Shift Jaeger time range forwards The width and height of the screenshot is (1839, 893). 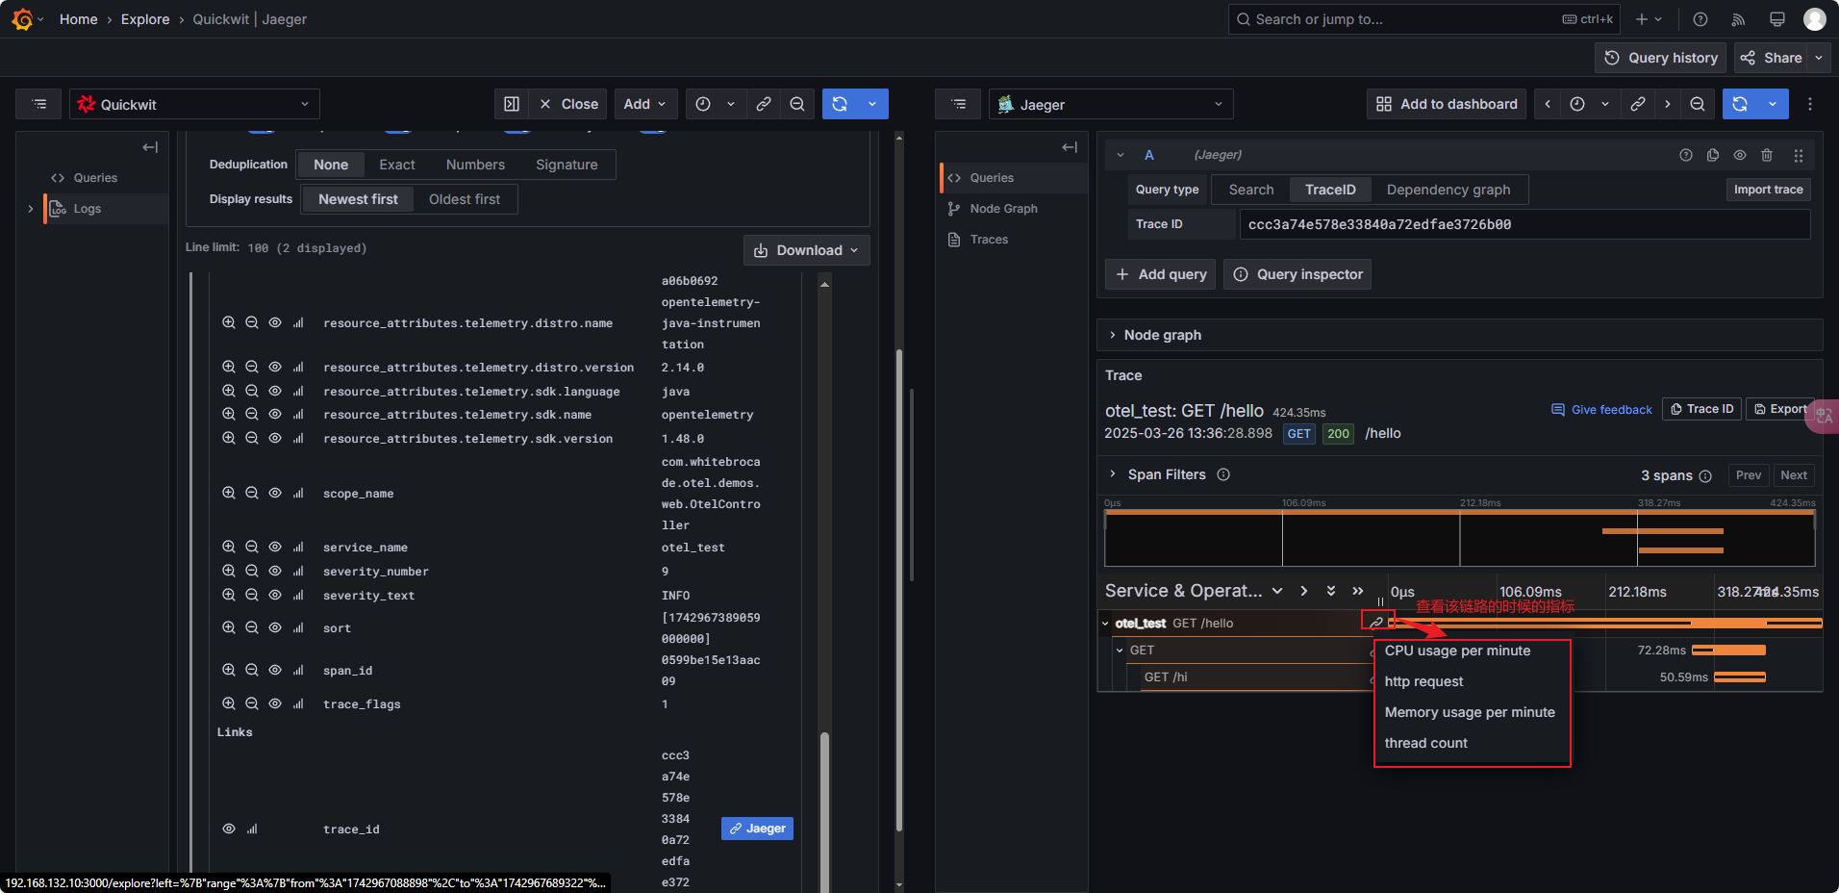point(1668,104)
